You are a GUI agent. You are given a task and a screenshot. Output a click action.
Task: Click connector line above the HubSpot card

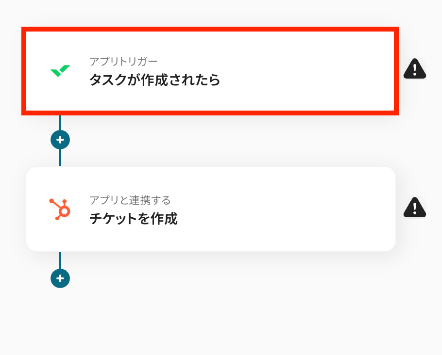(60, 157)
